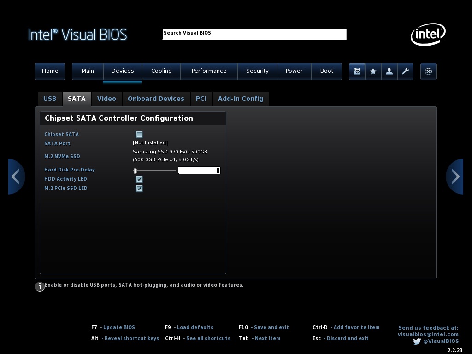472x354 pixels.
Task: Click the Twitter bird icon
Action: coord(417,342)
